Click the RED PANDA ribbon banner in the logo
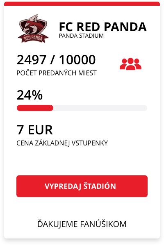164x245 pixels. [x=33, y=39]
